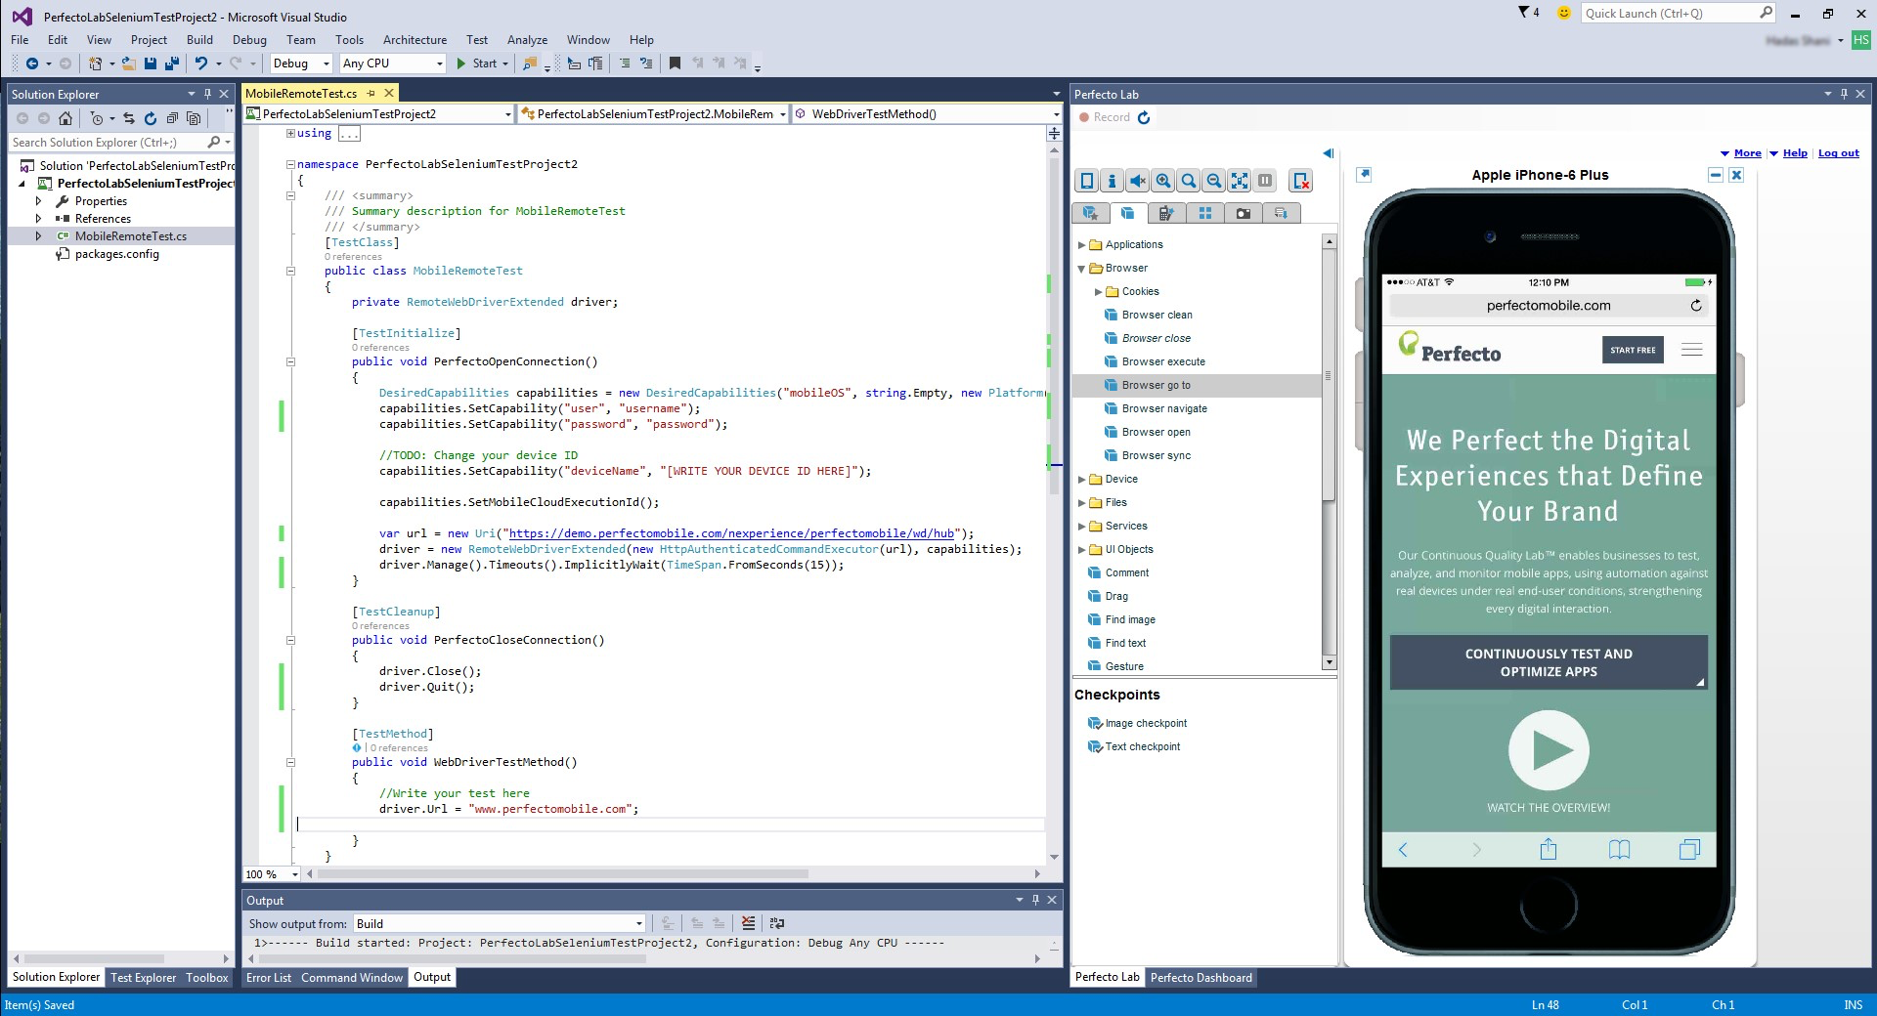Toggle auto-hide pin on Perfecto Lab panel
The image size is (1877, 1016).
[1844, 94]
